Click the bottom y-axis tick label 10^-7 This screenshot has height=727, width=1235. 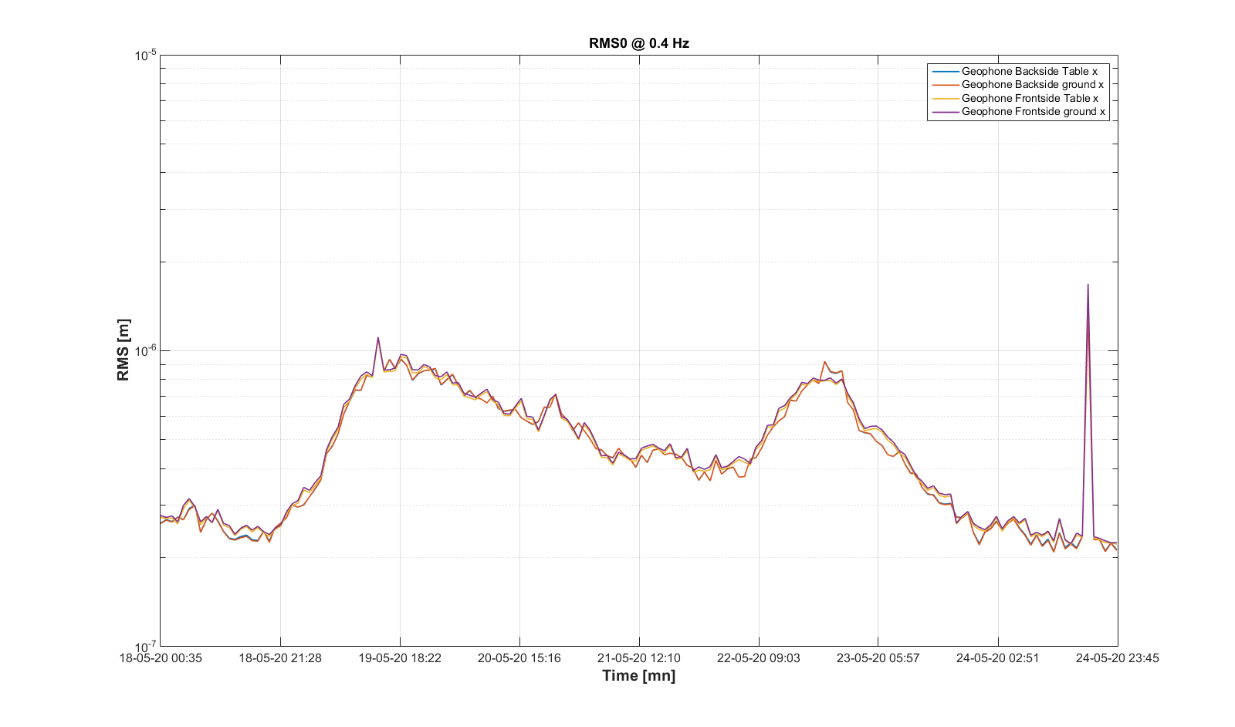point(146,647)
